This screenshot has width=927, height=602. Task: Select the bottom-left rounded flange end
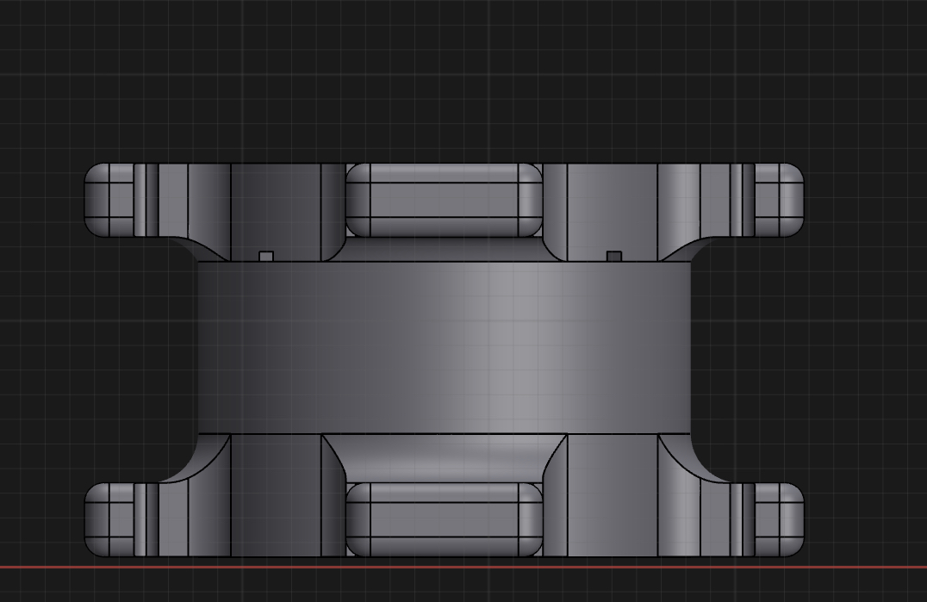(x=109, y=519)
